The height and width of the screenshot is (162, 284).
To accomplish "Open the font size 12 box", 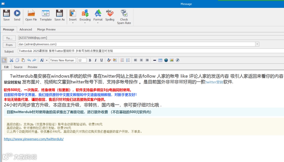I will point(82,60).
